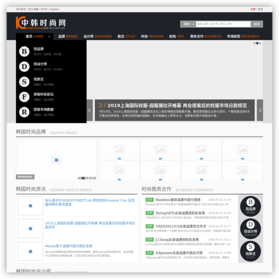
Task: Open 商务合作 BUSINESS nav item
Action: pos(205,37)
